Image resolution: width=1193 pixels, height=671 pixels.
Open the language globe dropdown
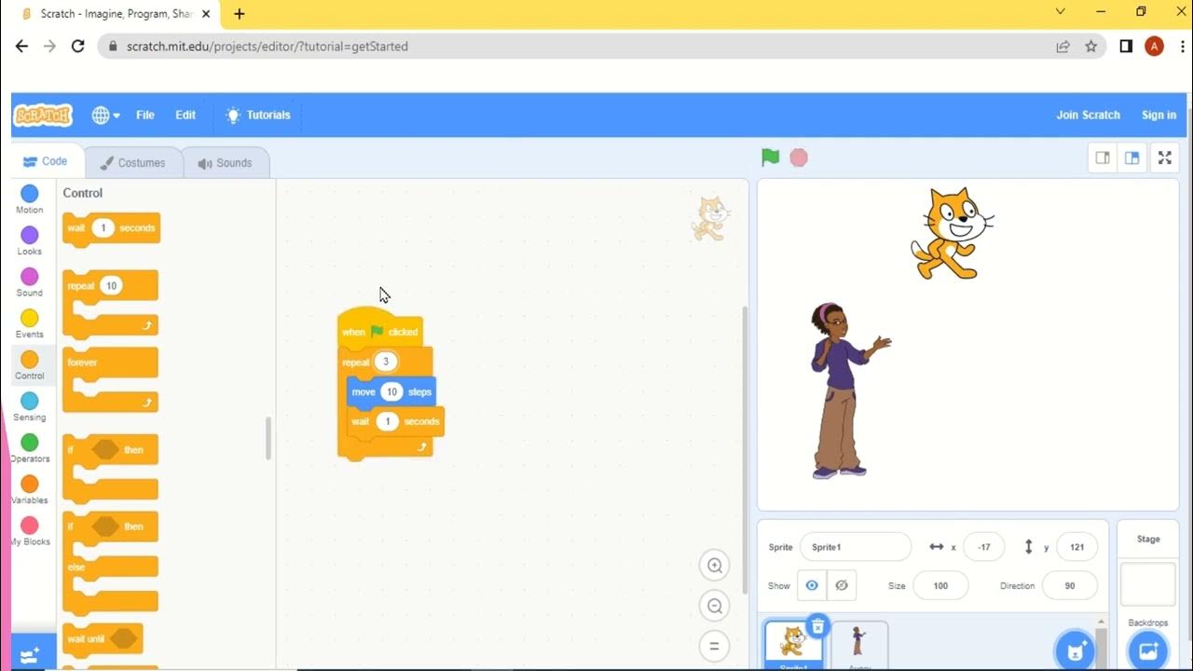click(105, 115)
